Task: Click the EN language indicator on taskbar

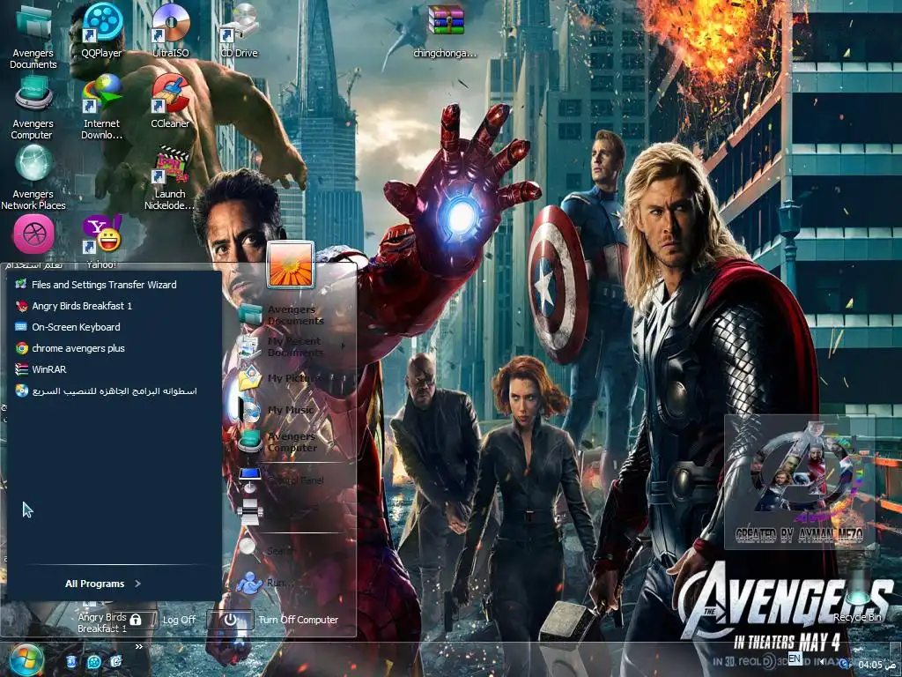Action: point(795,658)
